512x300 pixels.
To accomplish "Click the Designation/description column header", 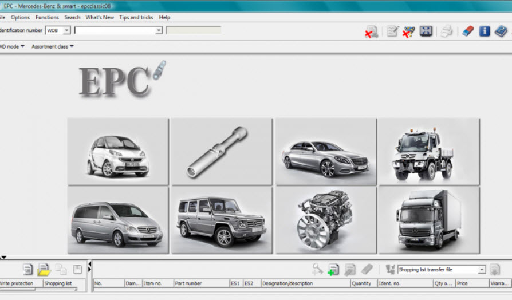I will (306, 283).
